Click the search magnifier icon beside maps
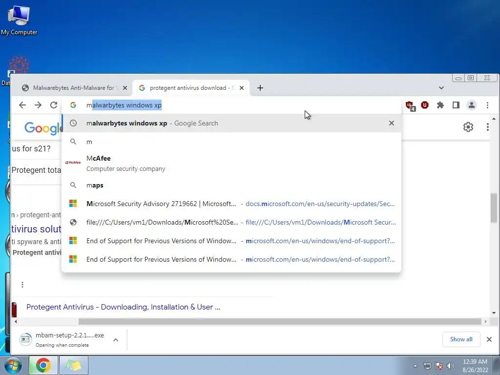This screenshot has width=500, height=375. coord(73,185)
